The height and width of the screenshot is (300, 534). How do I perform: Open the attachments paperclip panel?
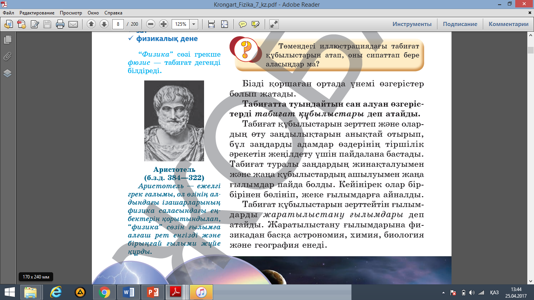[7, 56]
